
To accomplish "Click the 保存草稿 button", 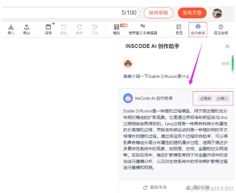I will pos(158,13).
